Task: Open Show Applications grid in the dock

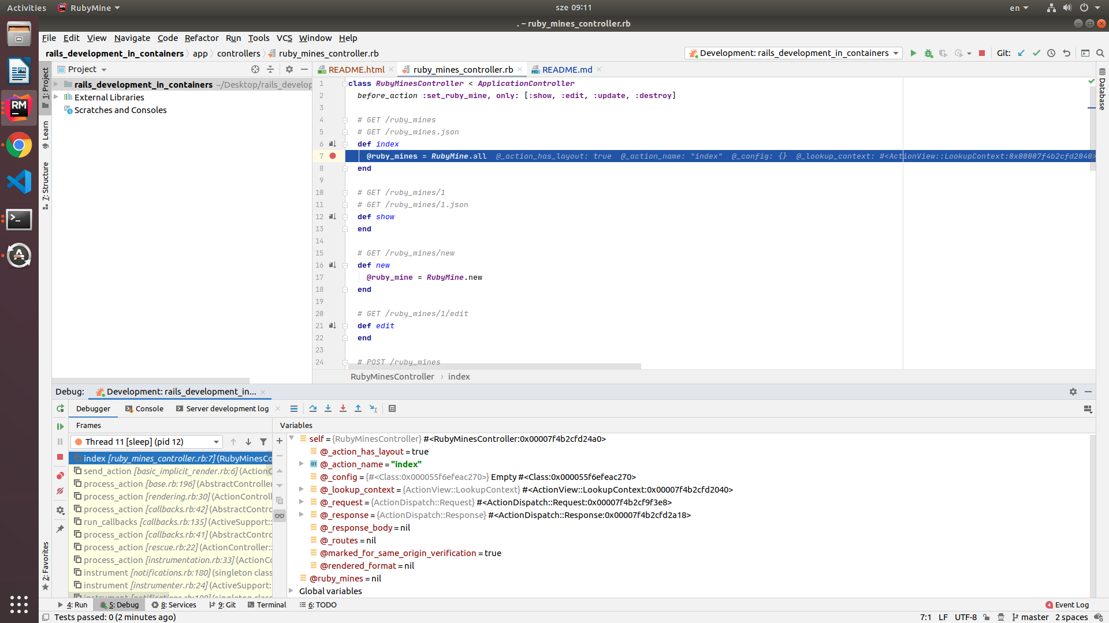Action: tap(19, 604)
